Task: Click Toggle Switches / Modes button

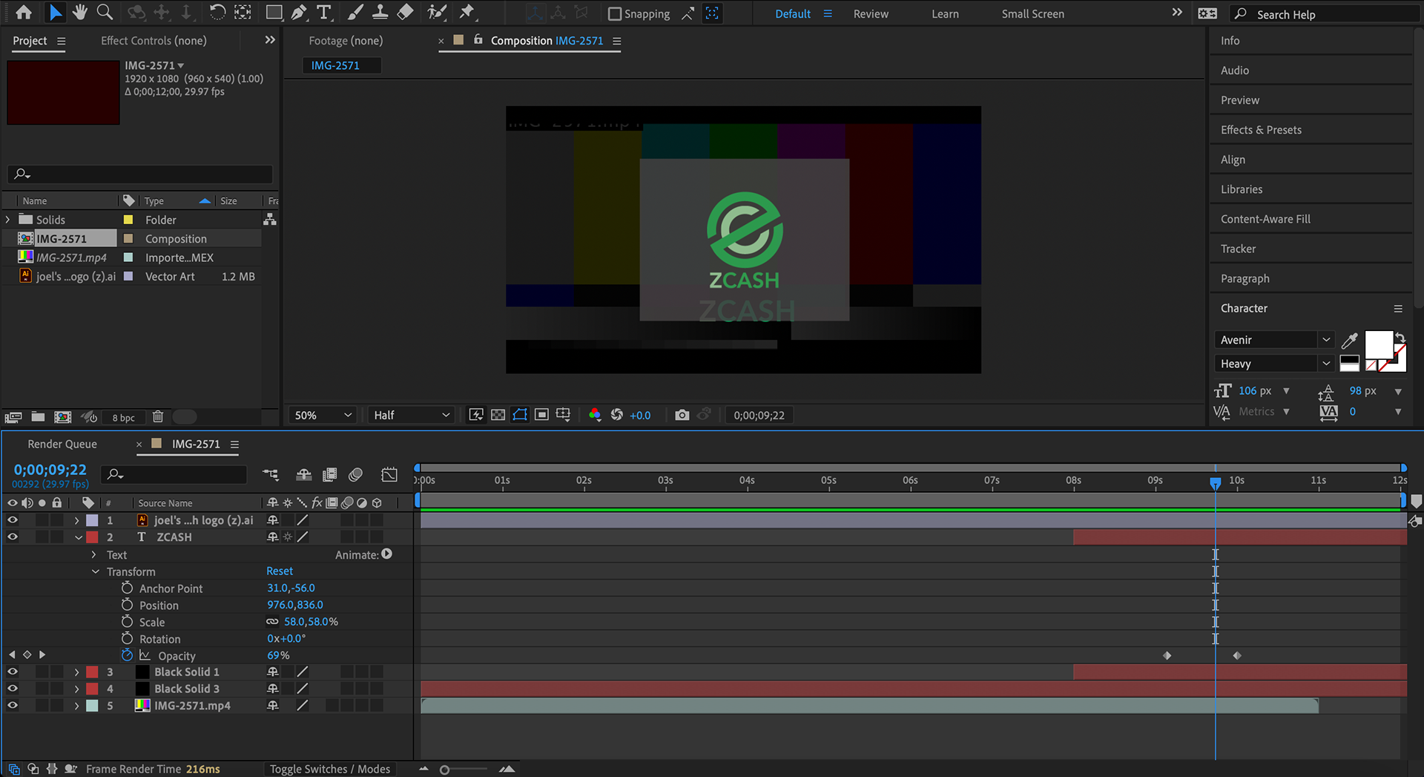Action: pos(329,769)
